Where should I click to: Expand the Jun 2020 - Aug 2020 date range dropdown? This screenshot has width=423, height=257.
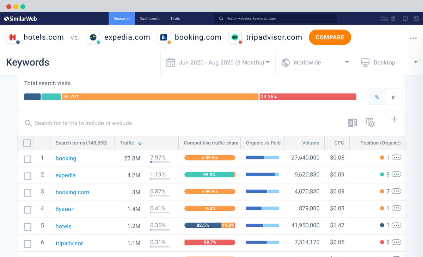[x=218, y=63]
